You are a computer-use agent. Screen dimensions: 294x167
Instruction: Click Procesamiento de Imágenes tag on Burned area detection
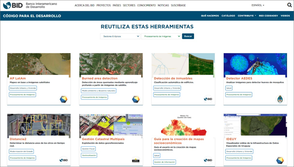click(x=95, y=97)
